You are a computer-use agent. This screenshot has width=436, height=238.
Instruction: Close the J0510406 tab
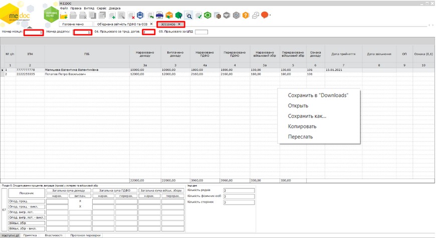(x=179, y=24)
